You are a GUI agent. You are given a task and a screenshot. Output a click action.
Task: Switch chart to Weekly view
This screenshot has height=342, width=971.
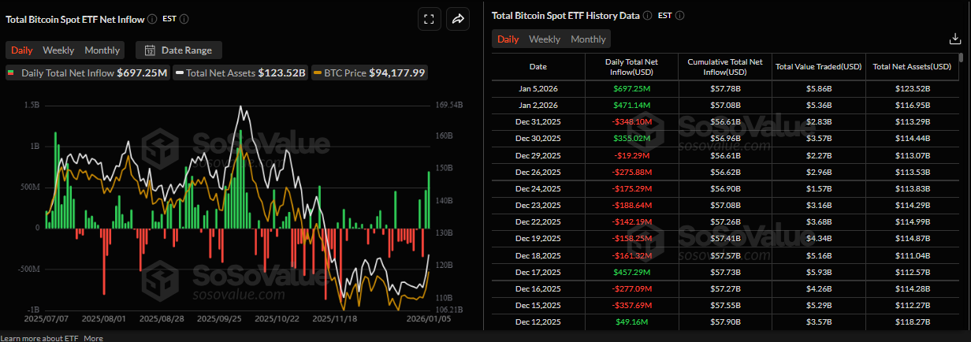pos(58,50)
